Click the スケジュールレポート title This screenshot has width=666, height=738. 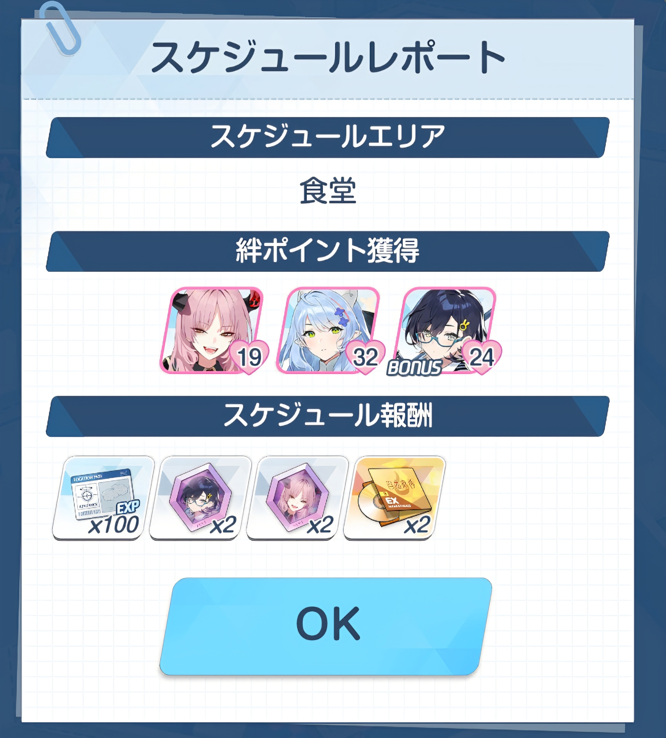[328, 57]
